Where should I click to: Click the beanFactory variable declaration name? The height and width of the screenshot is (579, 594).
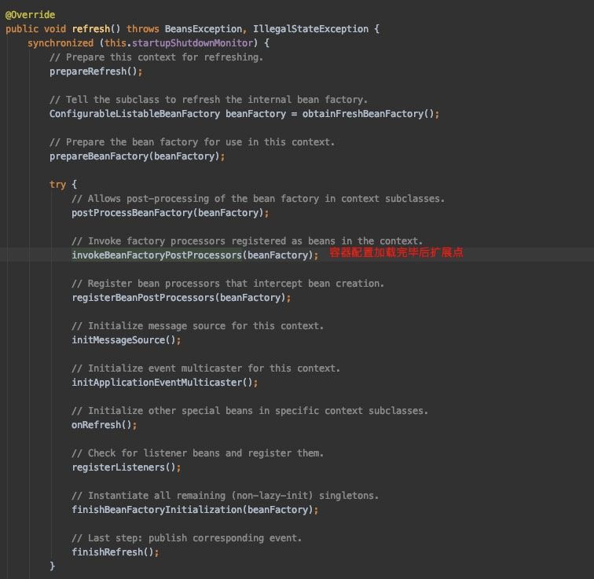coord(255,114)
